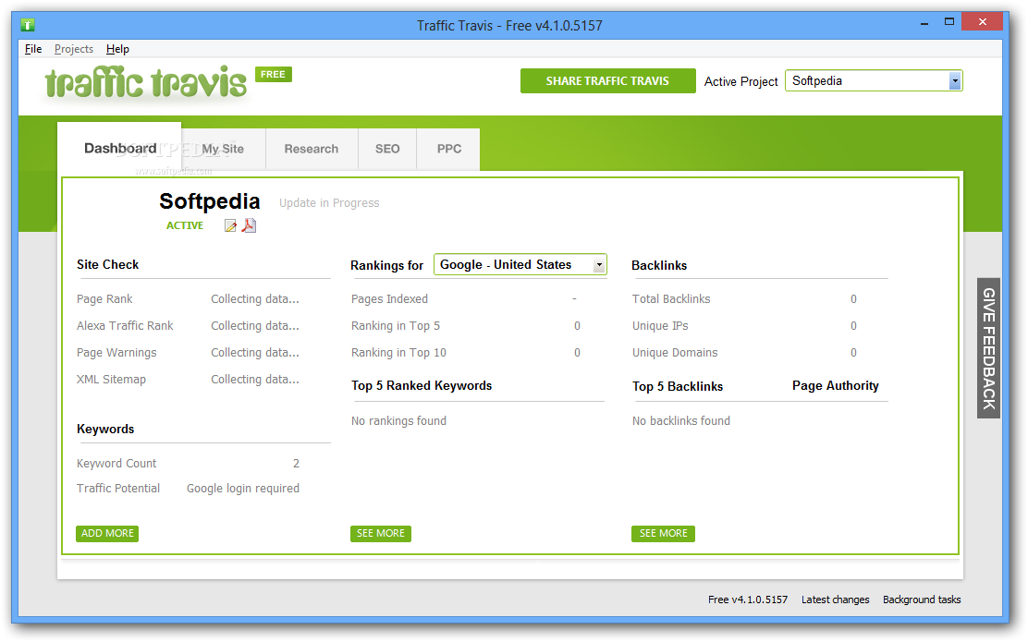
Task: Click the Pages Indexed label
Action: [x=389, y=298]
